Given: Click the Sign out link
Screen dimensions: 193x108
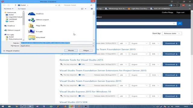Looking at the screenshot, I should pyautogui.click(x=180, y=12).
